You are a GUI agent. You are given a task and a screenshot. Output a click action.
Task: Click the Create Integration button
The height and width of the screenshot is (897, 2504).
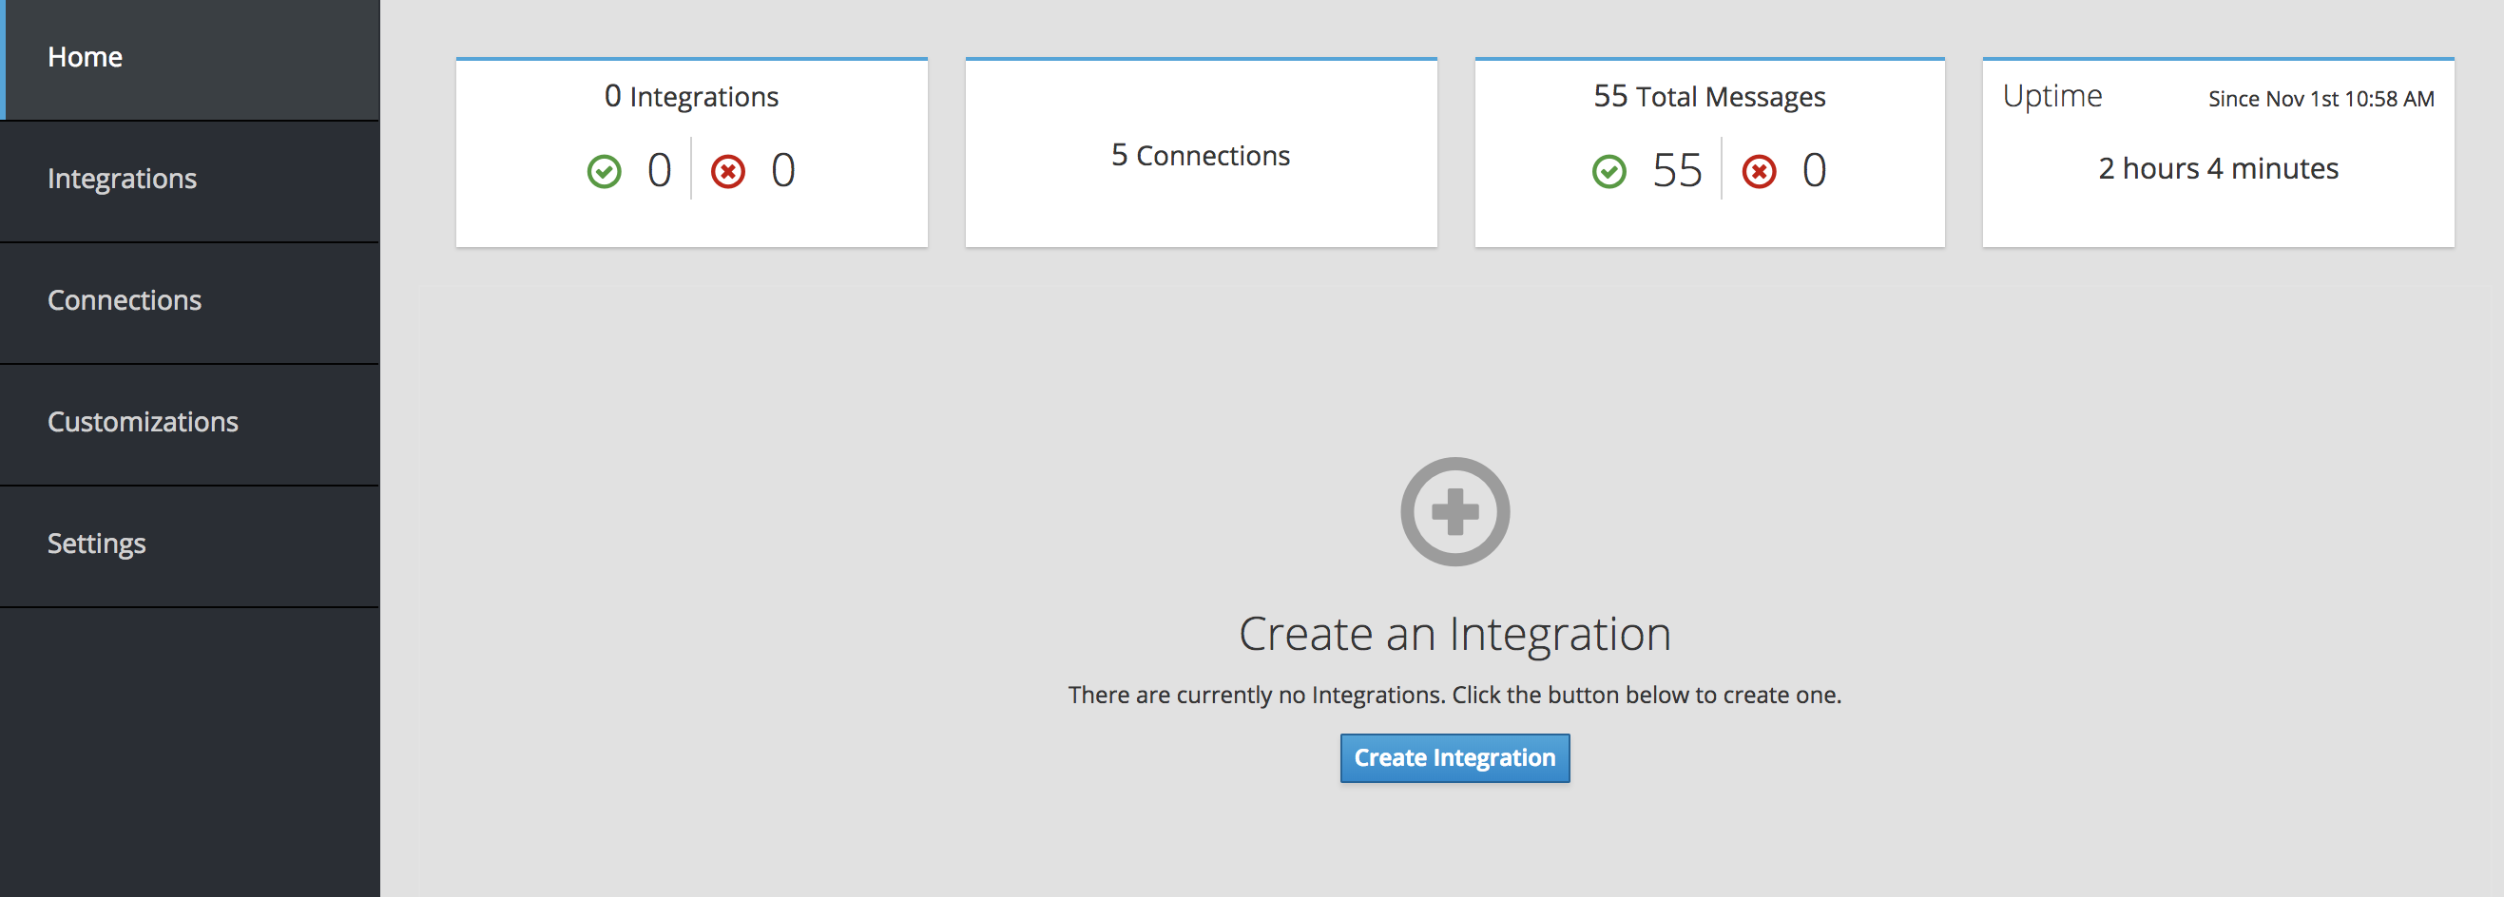click(1455, 757)
